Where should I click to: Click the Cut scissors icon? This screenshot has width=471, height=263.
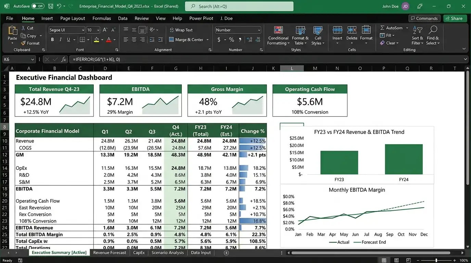click(23, 28)
